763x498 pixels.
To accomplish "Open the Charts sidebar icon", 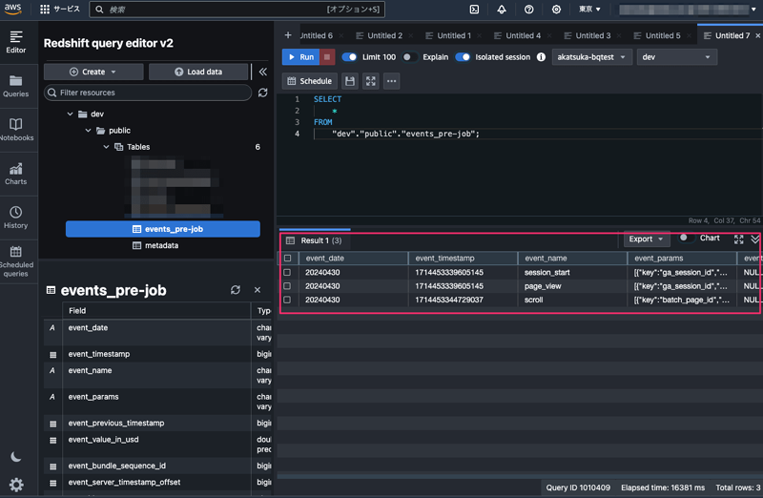I will (15, 173).
